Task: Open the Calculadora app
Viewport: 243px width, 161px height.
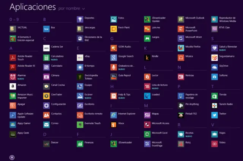Action: coord(46,58)
